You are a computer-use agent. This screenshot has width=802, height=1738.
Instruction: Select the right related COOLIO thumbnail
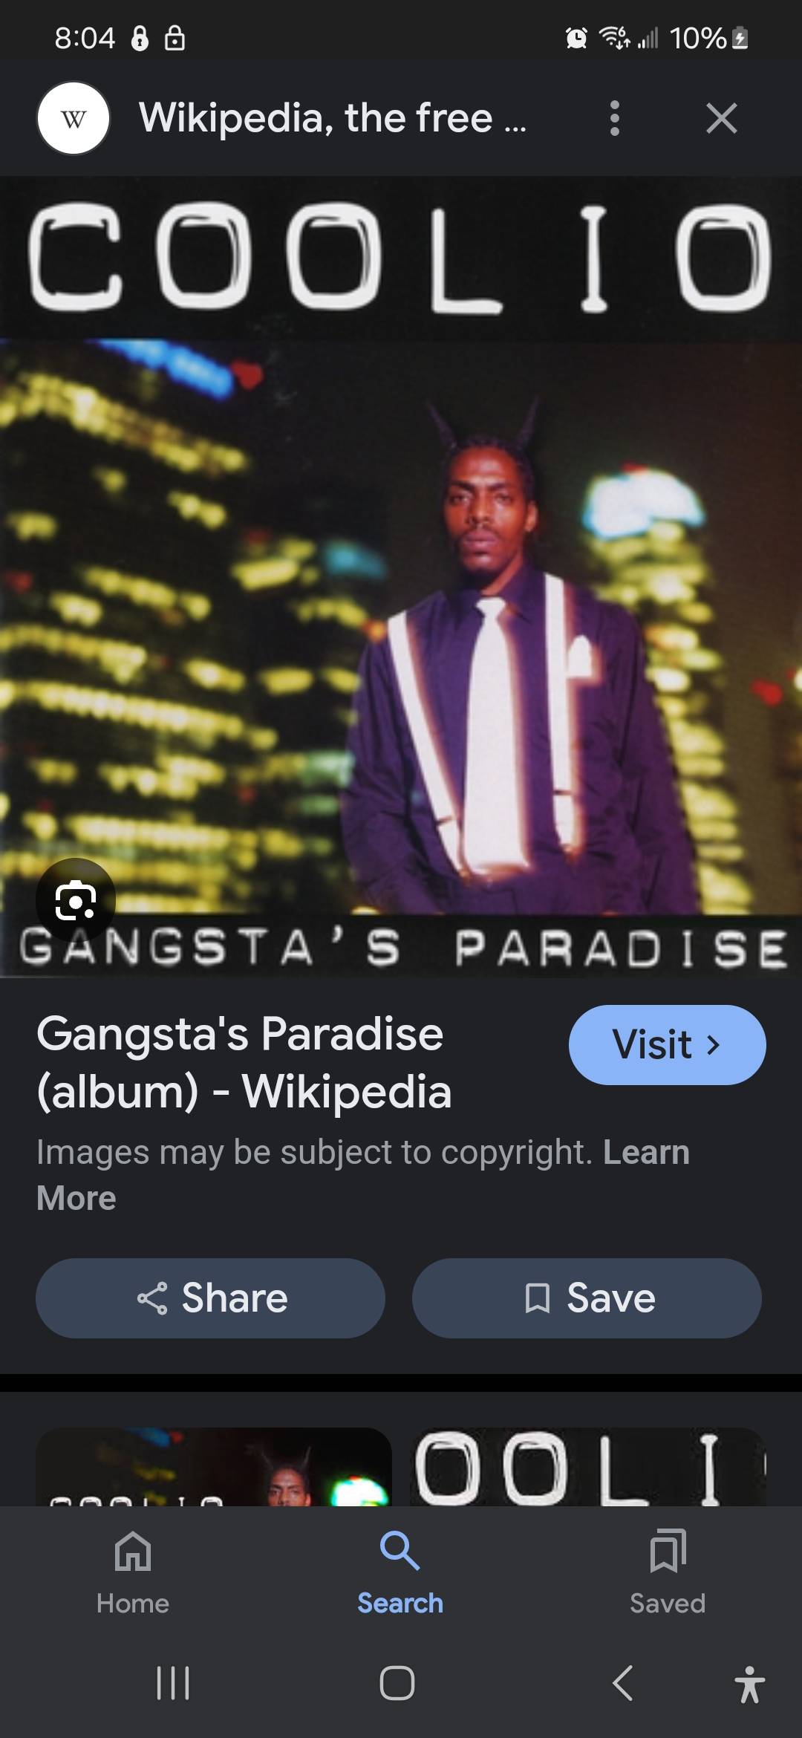click(x=587, y=1467)
